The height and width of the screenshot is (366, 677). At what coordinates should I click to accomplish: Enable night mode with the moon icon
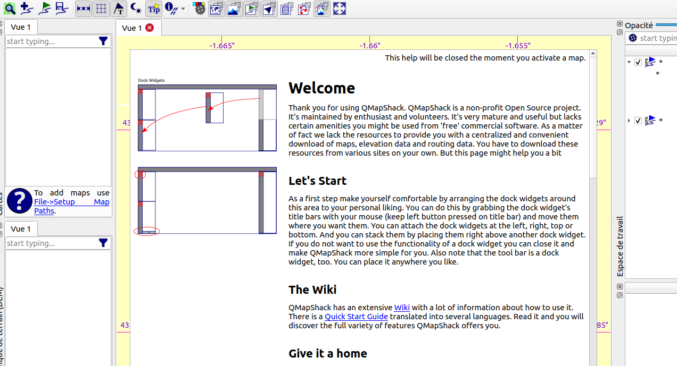click(135, 8)
